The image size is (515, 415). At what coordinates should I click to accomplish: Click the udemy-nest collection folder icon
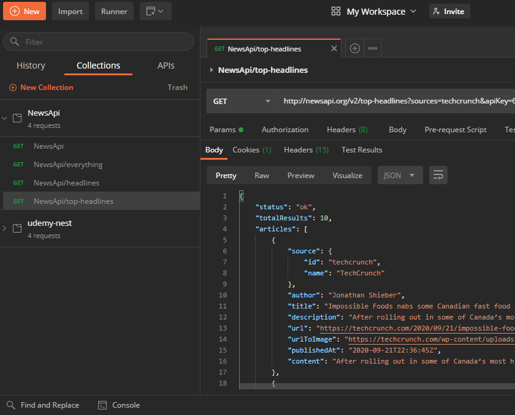pyautogui.click(x=17, y=228)
